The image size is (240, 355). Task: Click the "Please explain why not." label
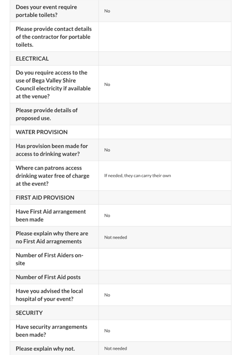click(45, 348)
